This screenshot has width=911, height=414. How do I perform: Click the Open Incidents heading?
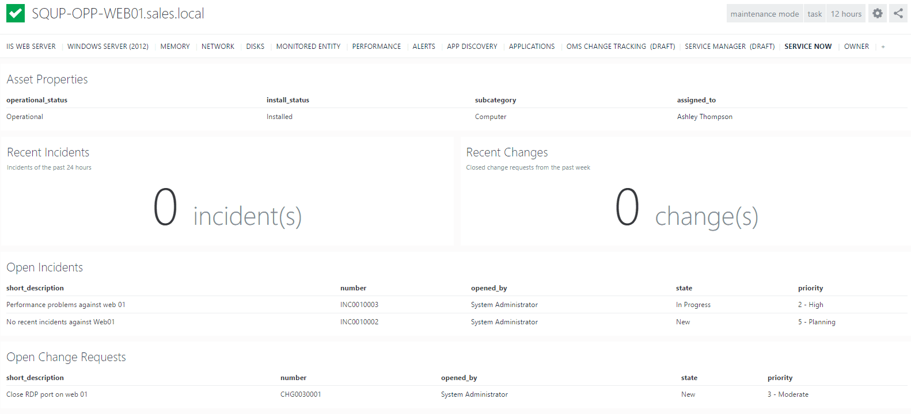[x=45, y=267]
